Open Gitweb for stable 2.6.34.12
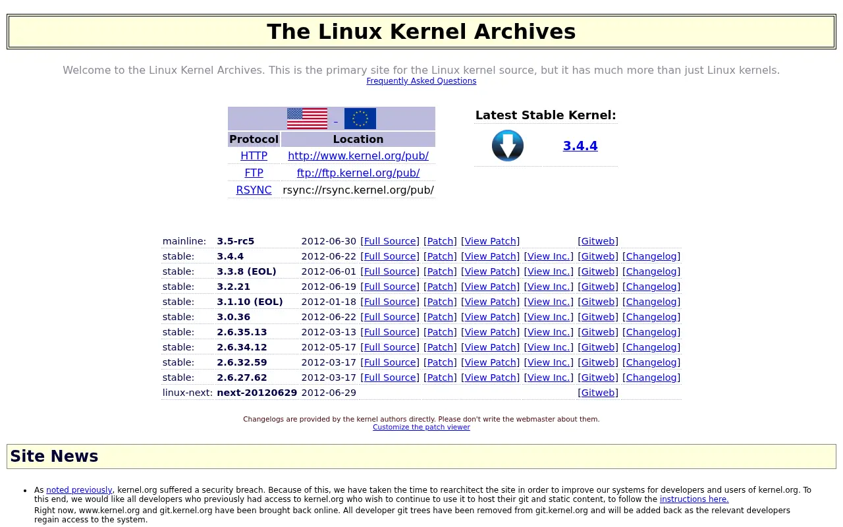The width and height of the screenshot is (843, 527). [598, 347]
